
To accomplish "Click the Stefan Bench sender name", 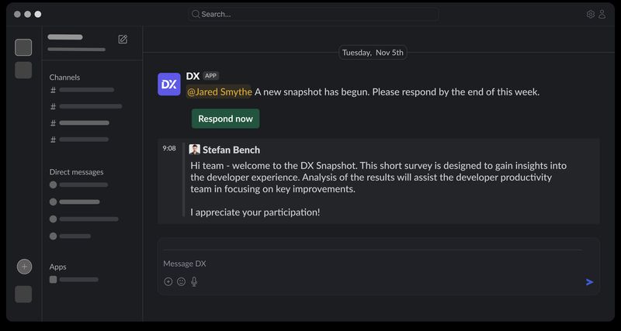I will [231, 150].
